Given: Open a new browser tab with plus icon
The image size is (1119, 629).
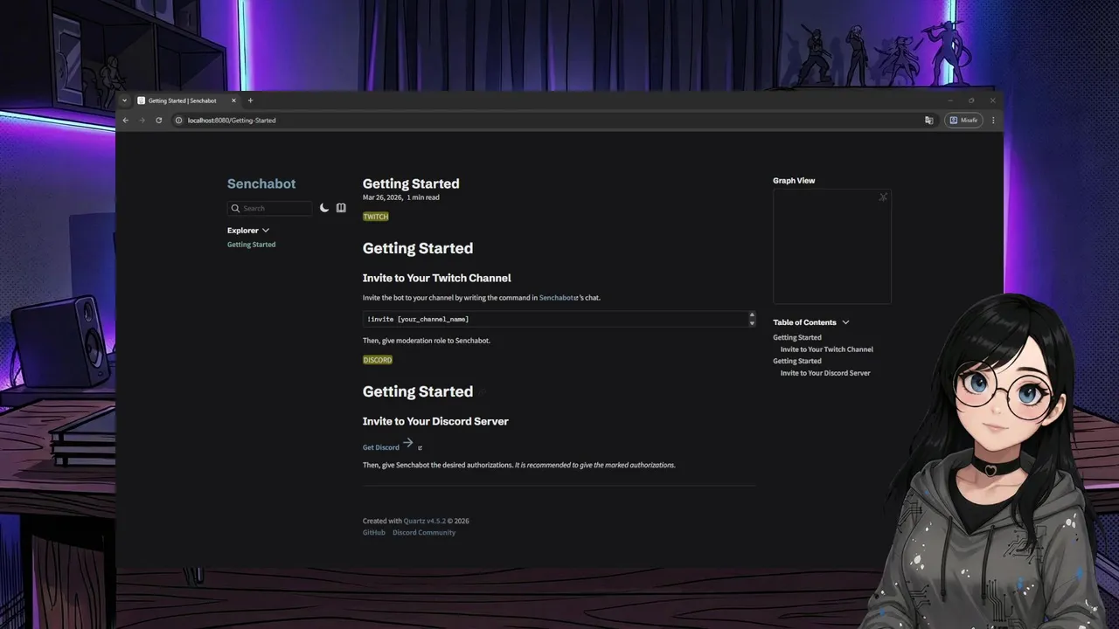Looking at the screenshot, I should pos(250,100).
